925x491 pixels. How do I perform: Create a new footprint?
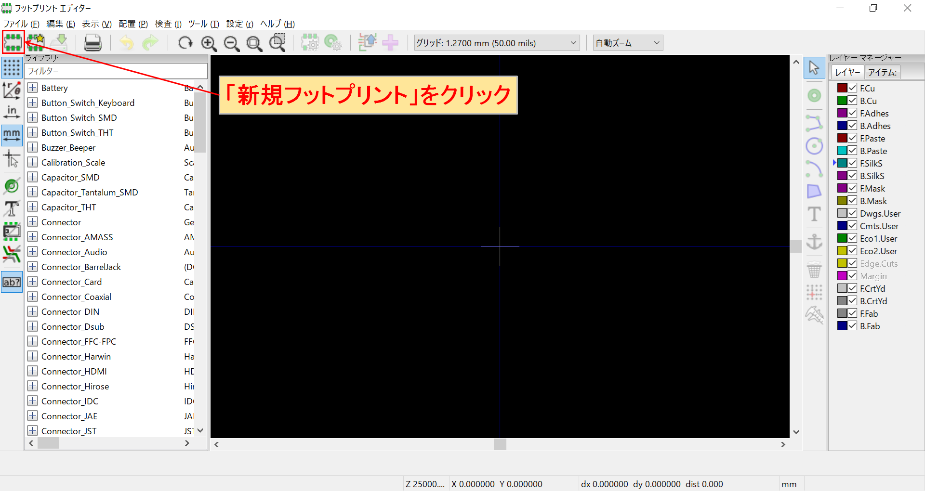point(13,42)
